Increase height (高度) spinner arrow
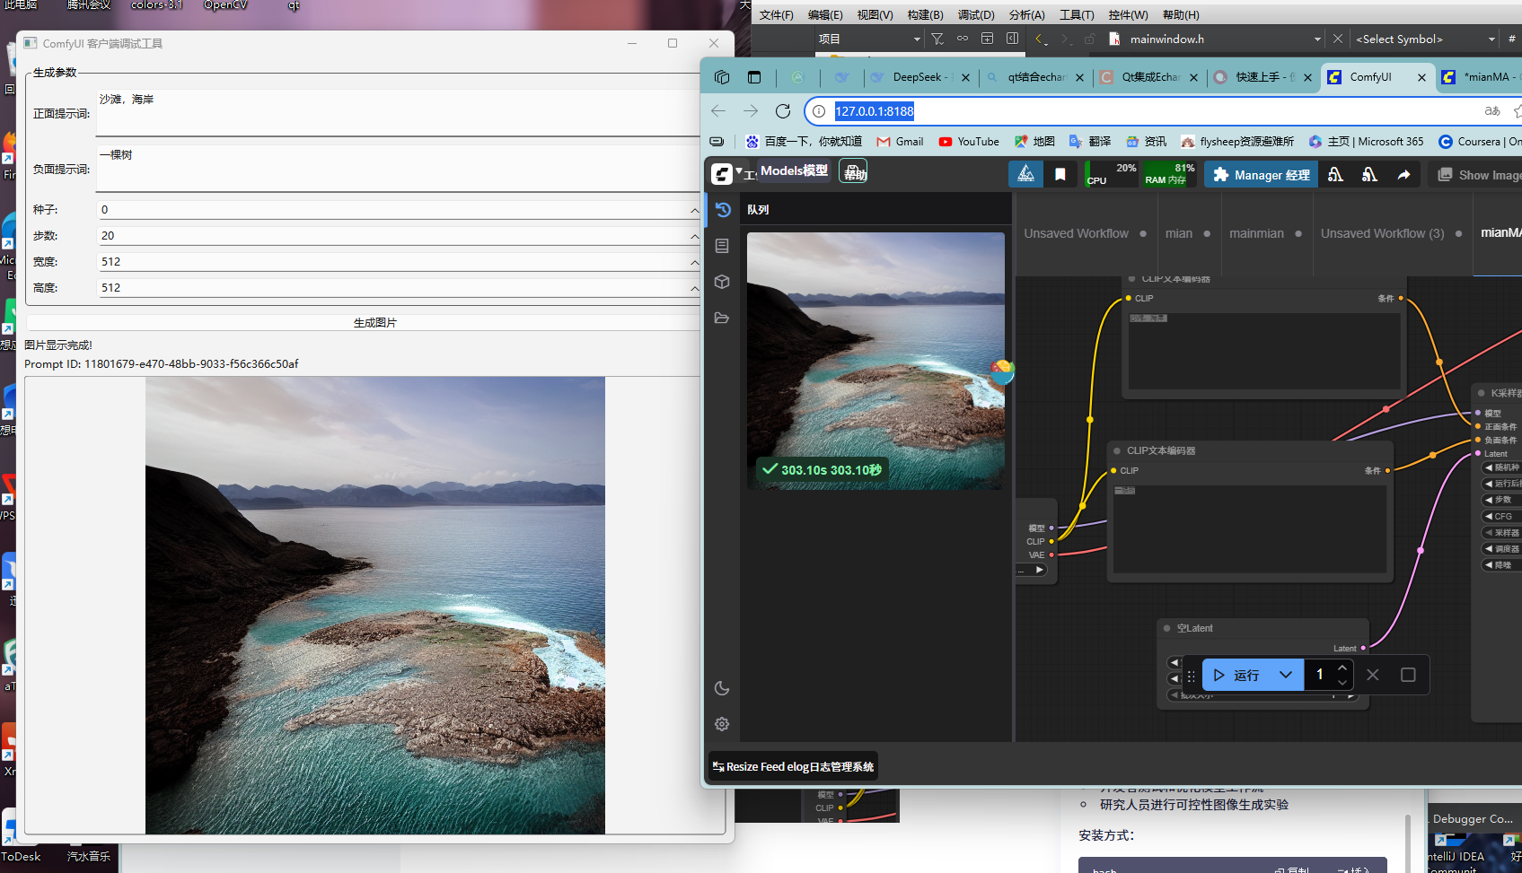 click(x=694, y=288)
